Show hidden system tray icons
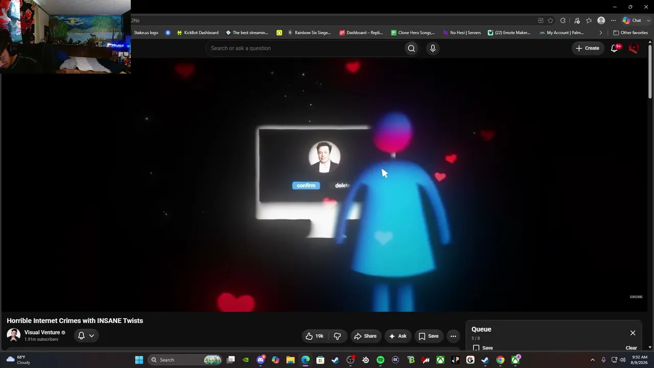Image resolution: width=654 pixels, height=368 pixels. click(x=593, y=360)
